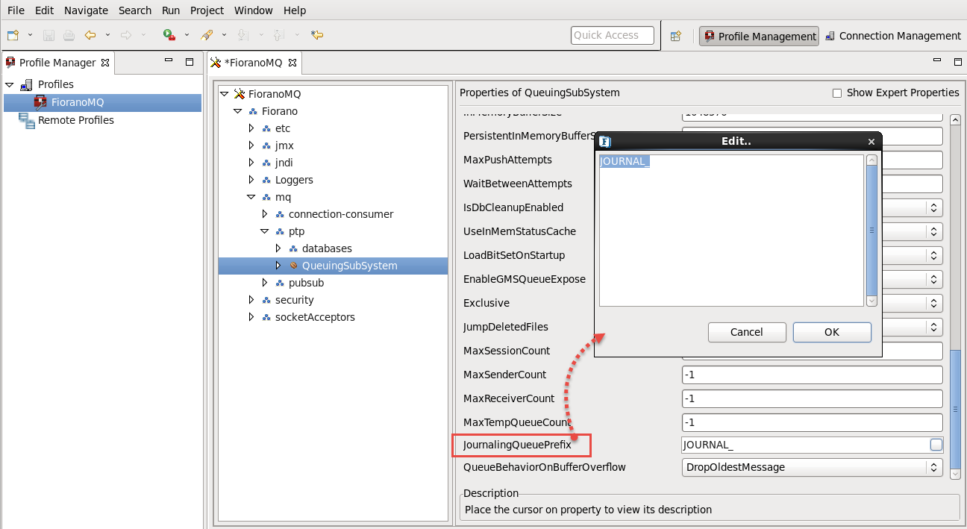
Task: Expand the jndi tree node
Action: point(251,163)
